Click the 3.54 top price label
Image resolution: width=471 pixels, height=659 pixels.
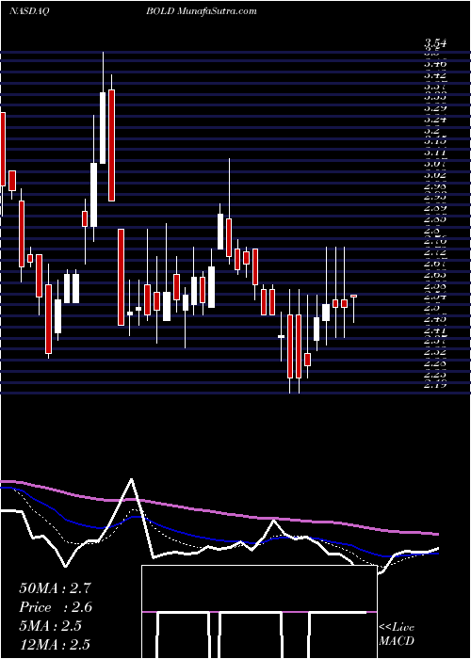point(435,43)
